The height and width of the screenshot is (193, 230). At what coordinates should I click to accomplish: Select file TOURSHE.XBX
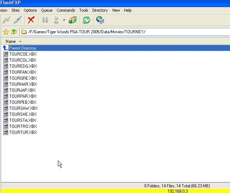coord(23,114)
